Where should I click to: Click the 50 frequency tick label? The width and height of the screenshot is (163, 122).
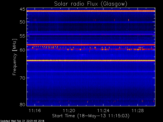click(22, 22)
